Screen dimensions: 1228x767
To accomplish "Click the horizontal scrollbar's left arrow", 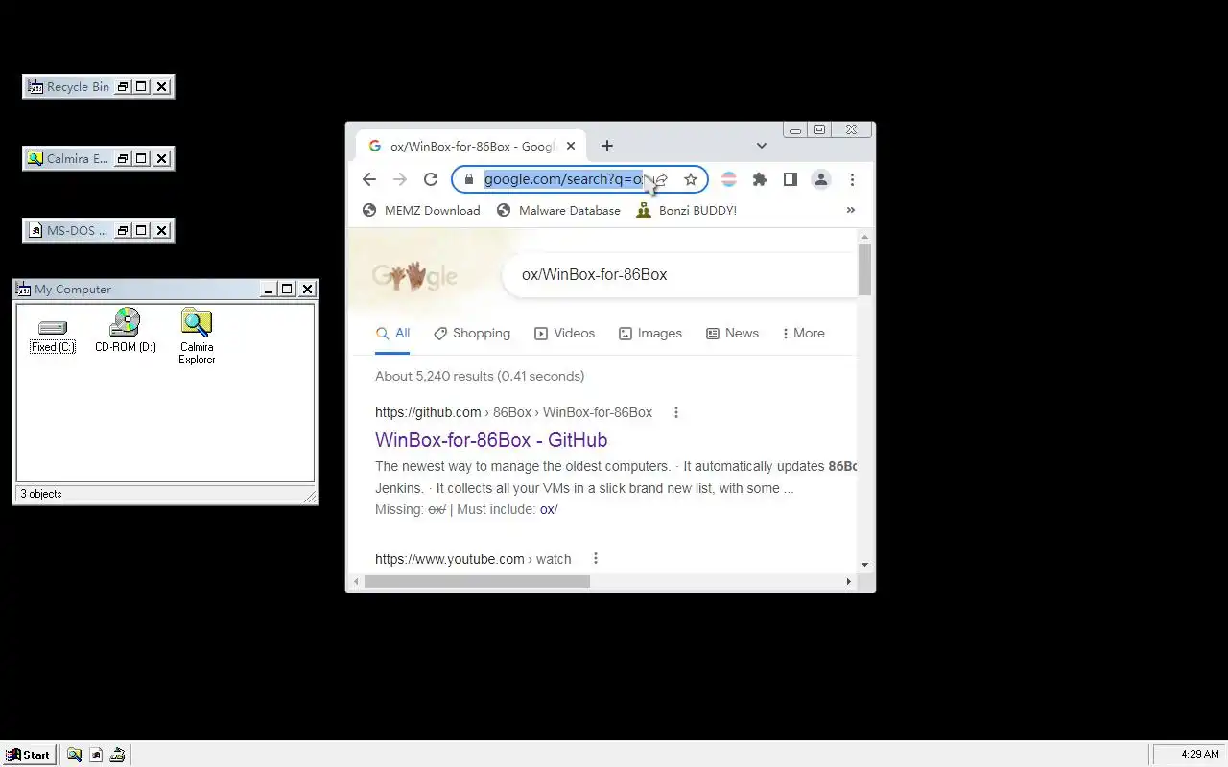I will (357, 581).
